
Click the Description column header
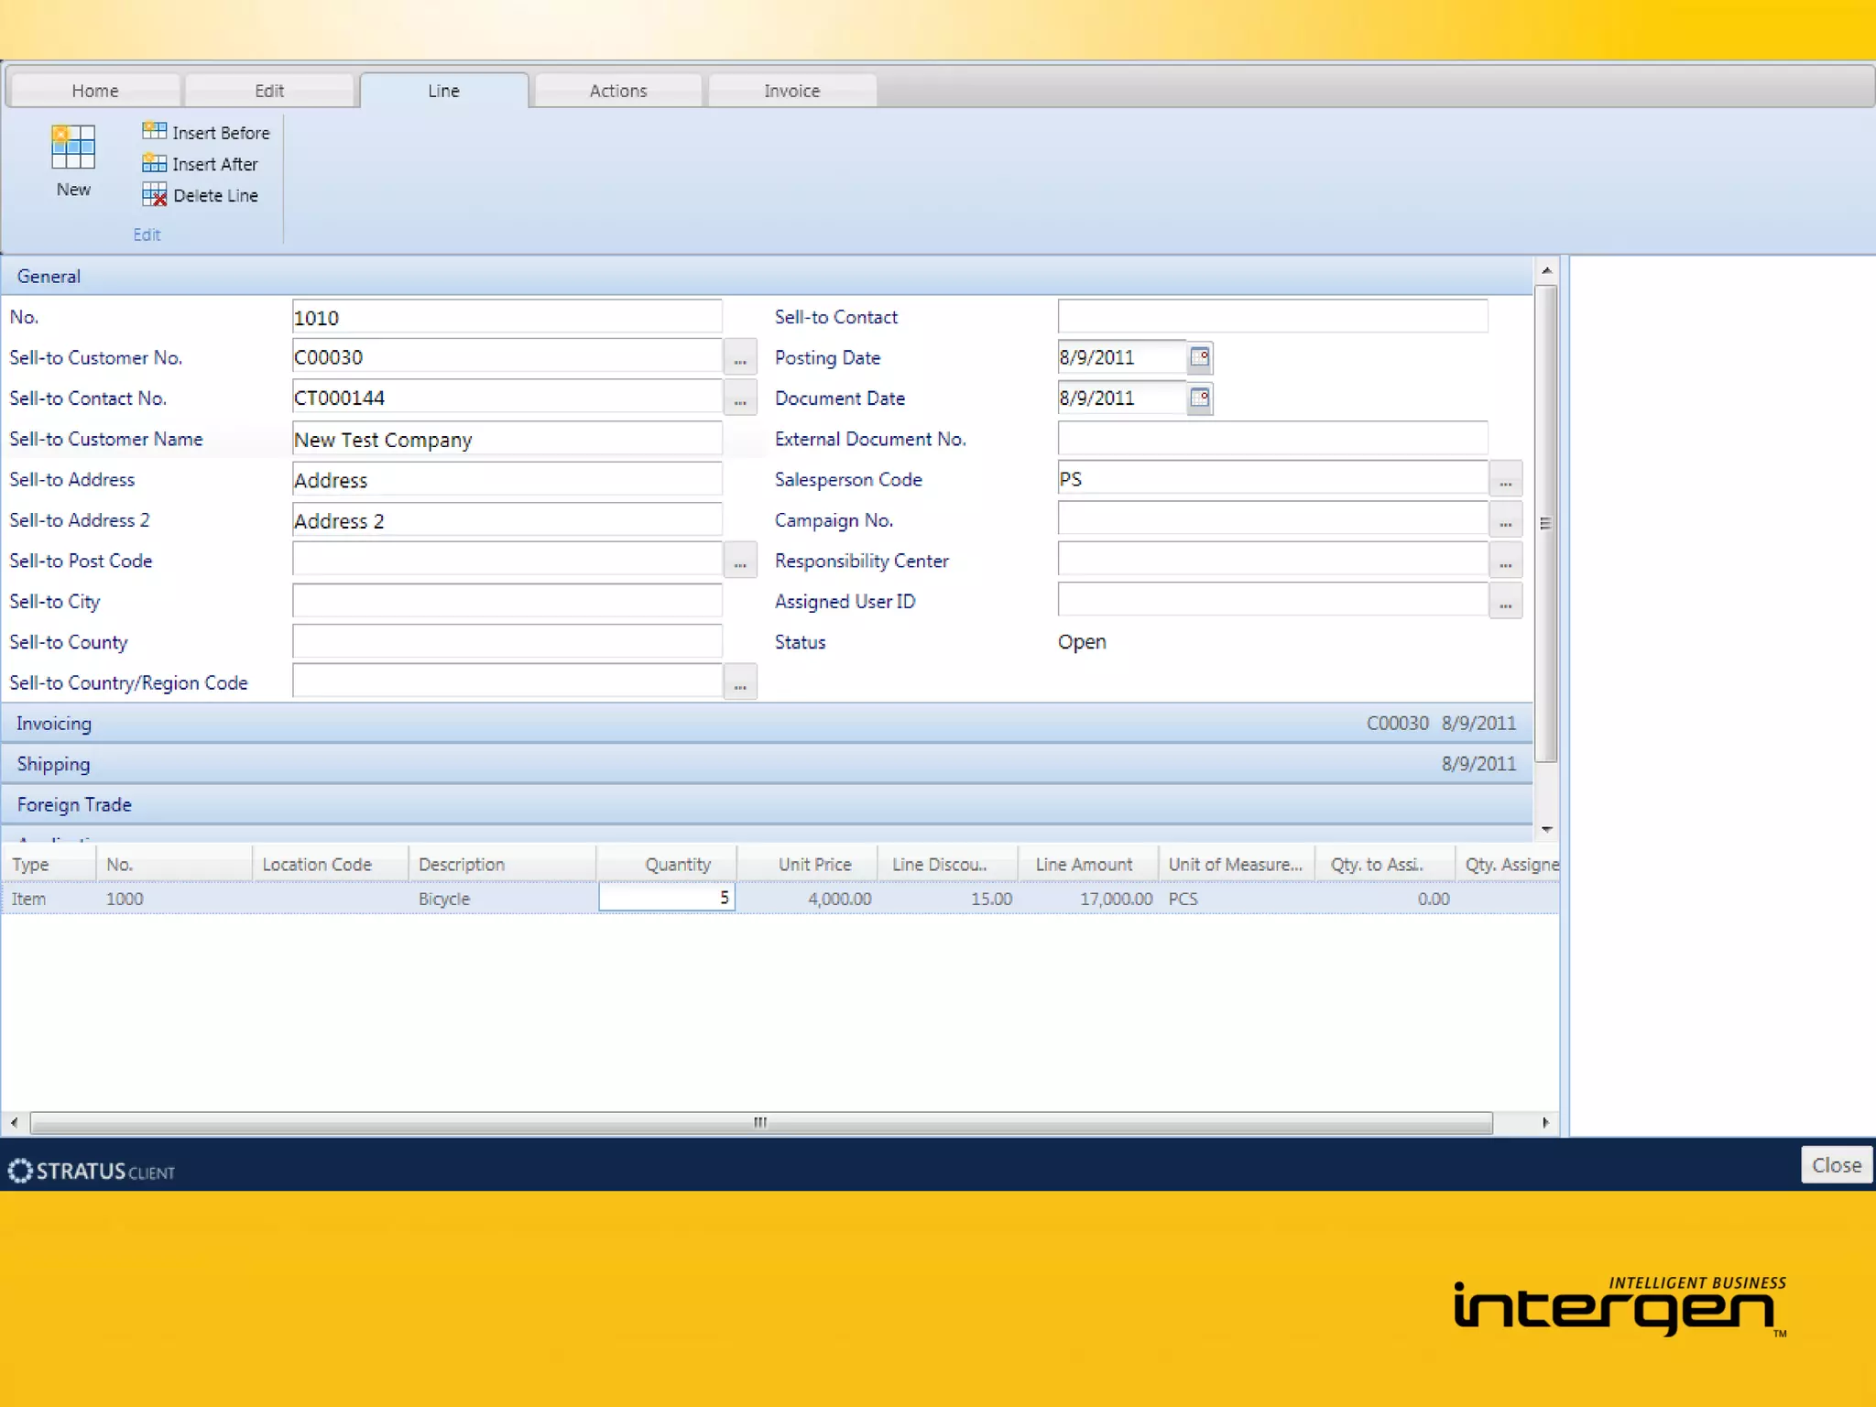502,864
